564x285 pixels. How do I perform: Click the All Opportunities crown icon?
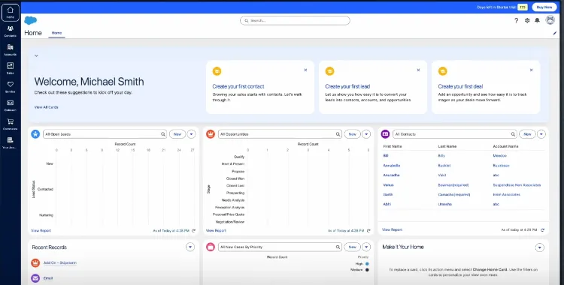(211, 134)
